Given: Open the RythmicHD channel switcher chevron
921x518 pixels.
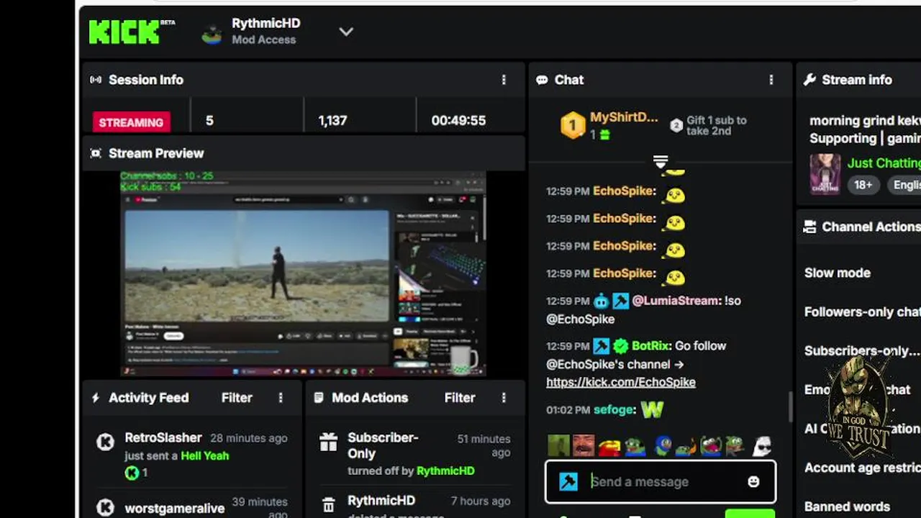Looking at the screenshot, I should coord(346,32).
